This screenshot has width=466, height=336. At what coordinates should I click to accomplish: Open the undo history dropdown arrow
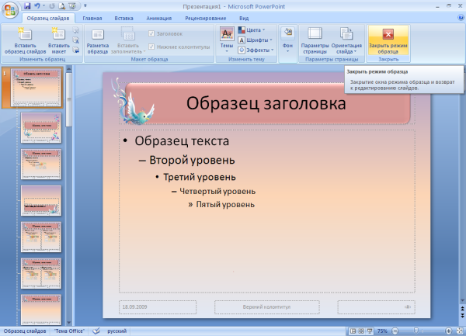click(x=43, y=6)
